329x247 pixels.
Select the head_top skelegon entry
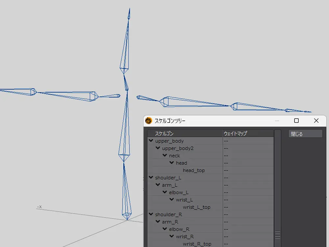coord(194,170)
